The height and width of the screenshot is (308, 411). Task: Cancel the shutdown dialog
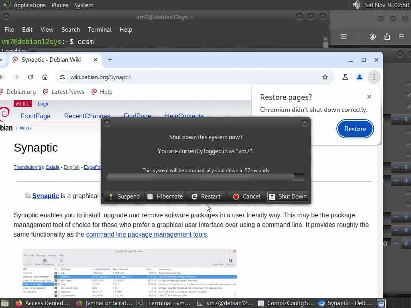pyautogui.click(x=247, y=197)
